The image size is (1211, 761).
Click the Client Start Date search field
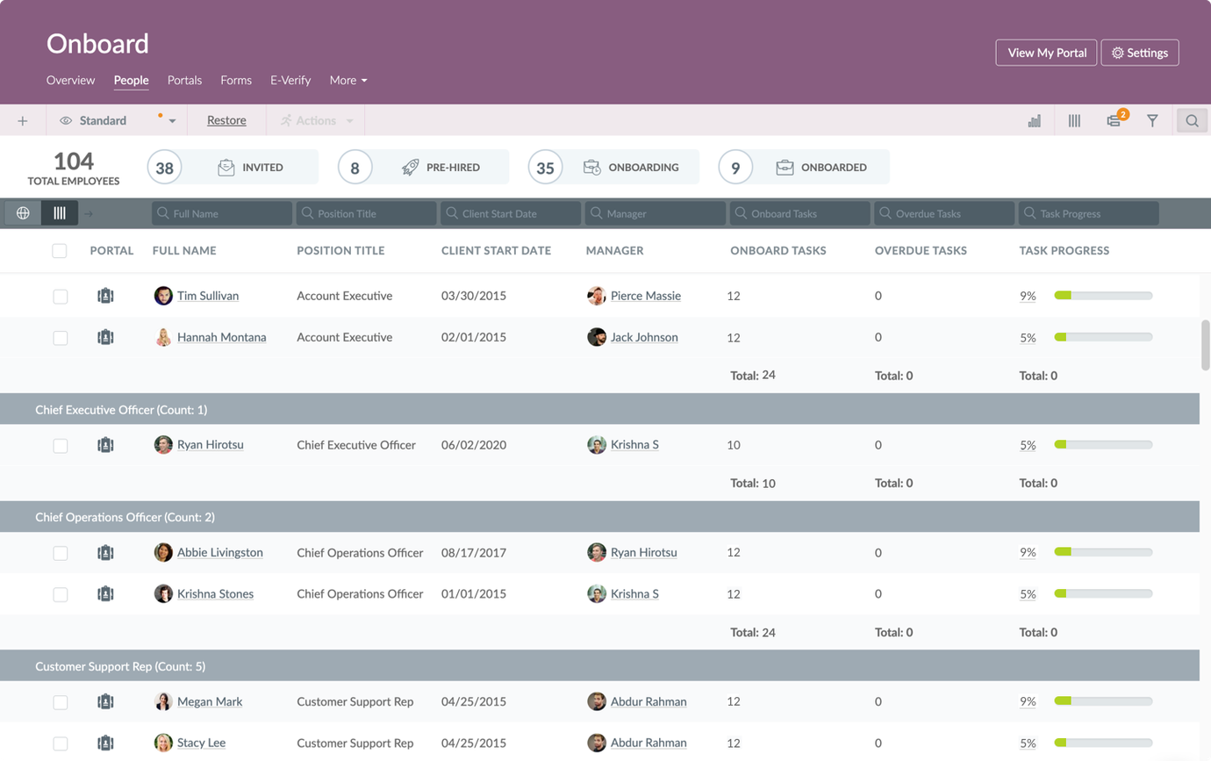click(511, 213)
